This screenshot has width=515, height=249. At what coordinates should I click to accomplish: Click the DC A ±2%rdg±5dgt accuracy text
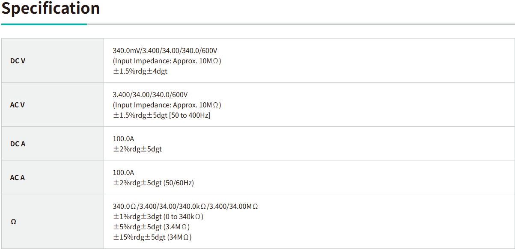(137, 149)
